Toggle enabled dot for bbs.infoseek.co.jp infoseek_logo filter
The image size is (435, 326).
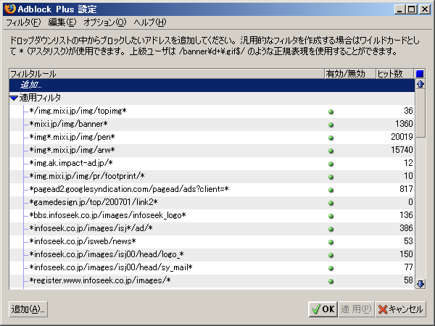331,216
